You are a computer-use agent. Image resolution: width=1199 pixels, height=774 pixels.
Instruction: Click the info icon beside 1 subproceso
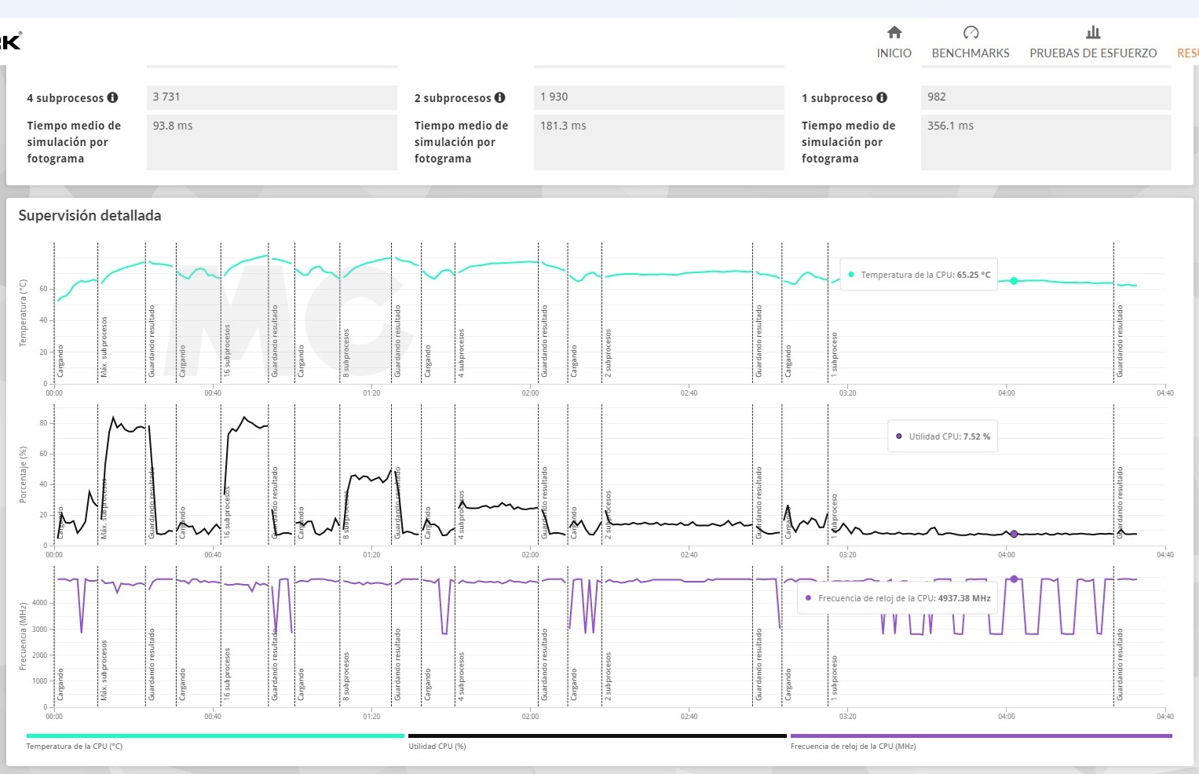pyautogui.click(x=882, y=97)
